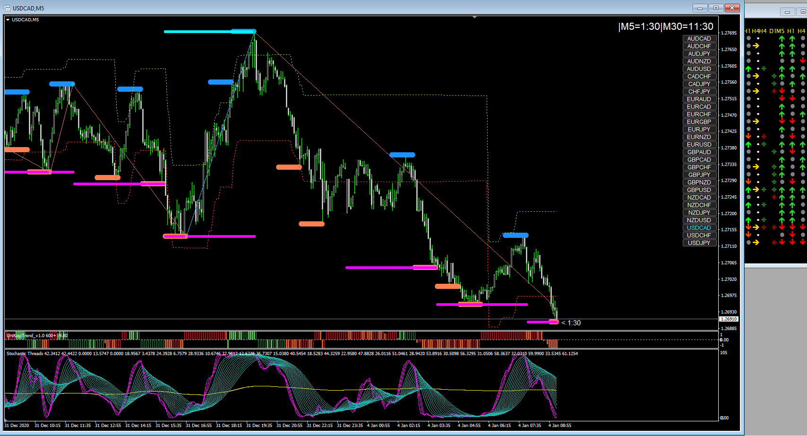Image resolution: width=807 pixels, height=436 pixels.
Task: Open the AUDJPY pair button
Action: click(699, 54)
